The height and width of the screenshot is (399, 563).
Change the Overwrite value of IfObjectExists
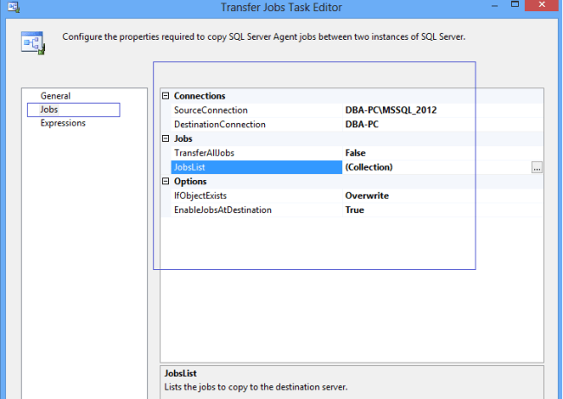(x=366, y=196)
